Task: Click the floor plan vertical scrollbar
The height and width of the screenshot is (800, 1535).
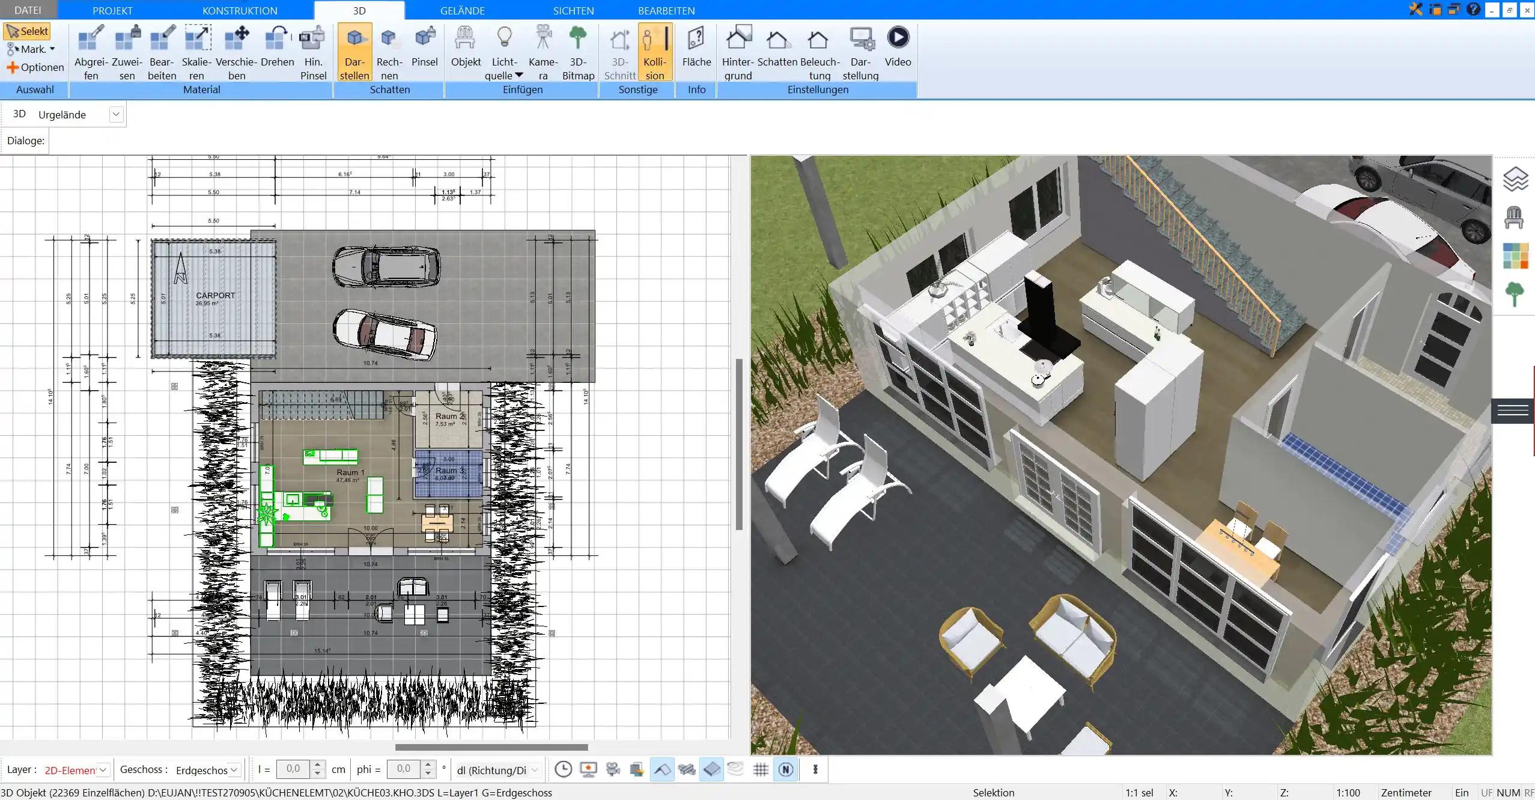Action: tap(739, 444)
